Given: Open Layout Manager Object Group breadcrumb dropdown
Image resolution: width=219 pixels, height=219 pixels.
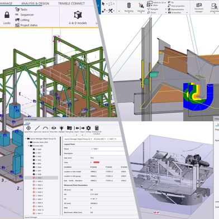Looking at the screenshot, I should pos(92,139).
